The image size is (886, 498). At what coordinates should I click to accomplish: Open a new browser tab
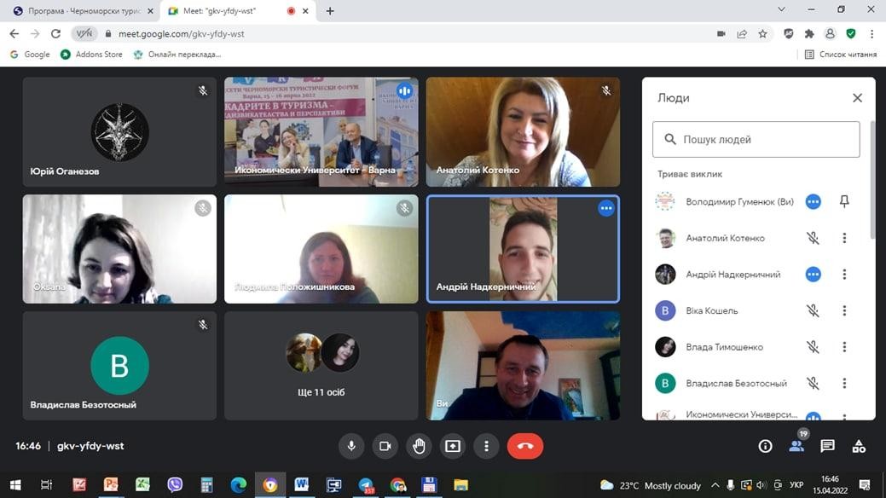(x=330, y=11)
